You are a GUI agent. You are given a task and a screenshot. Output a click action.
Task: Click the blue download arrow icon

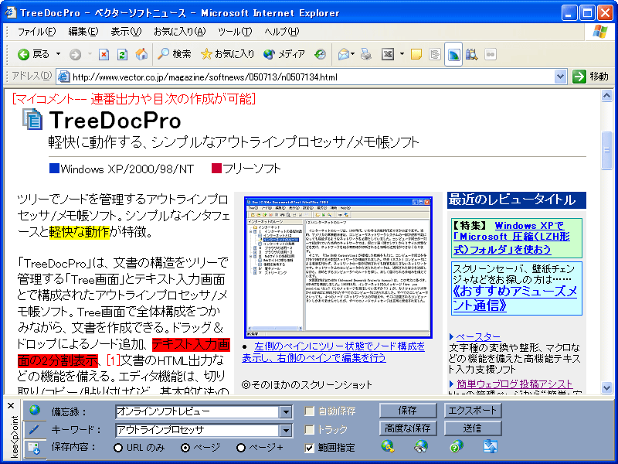pyautogui.click(x=490, y=446)
